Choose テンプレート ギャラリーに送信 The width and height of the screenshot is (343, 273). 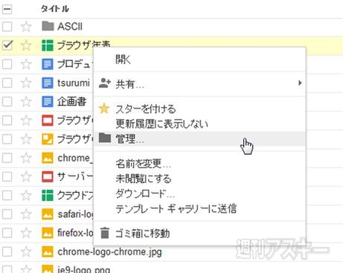199,208
